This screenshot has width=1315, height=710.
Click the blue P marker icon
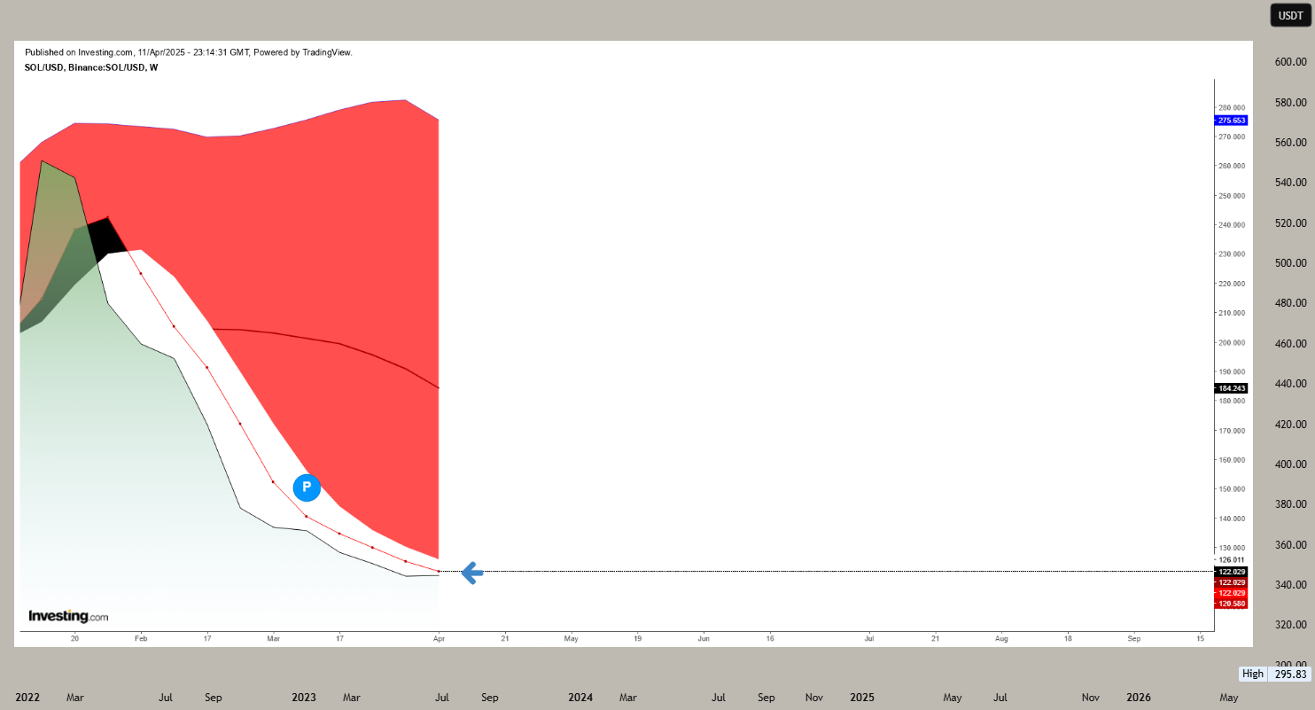coord(307,487)
